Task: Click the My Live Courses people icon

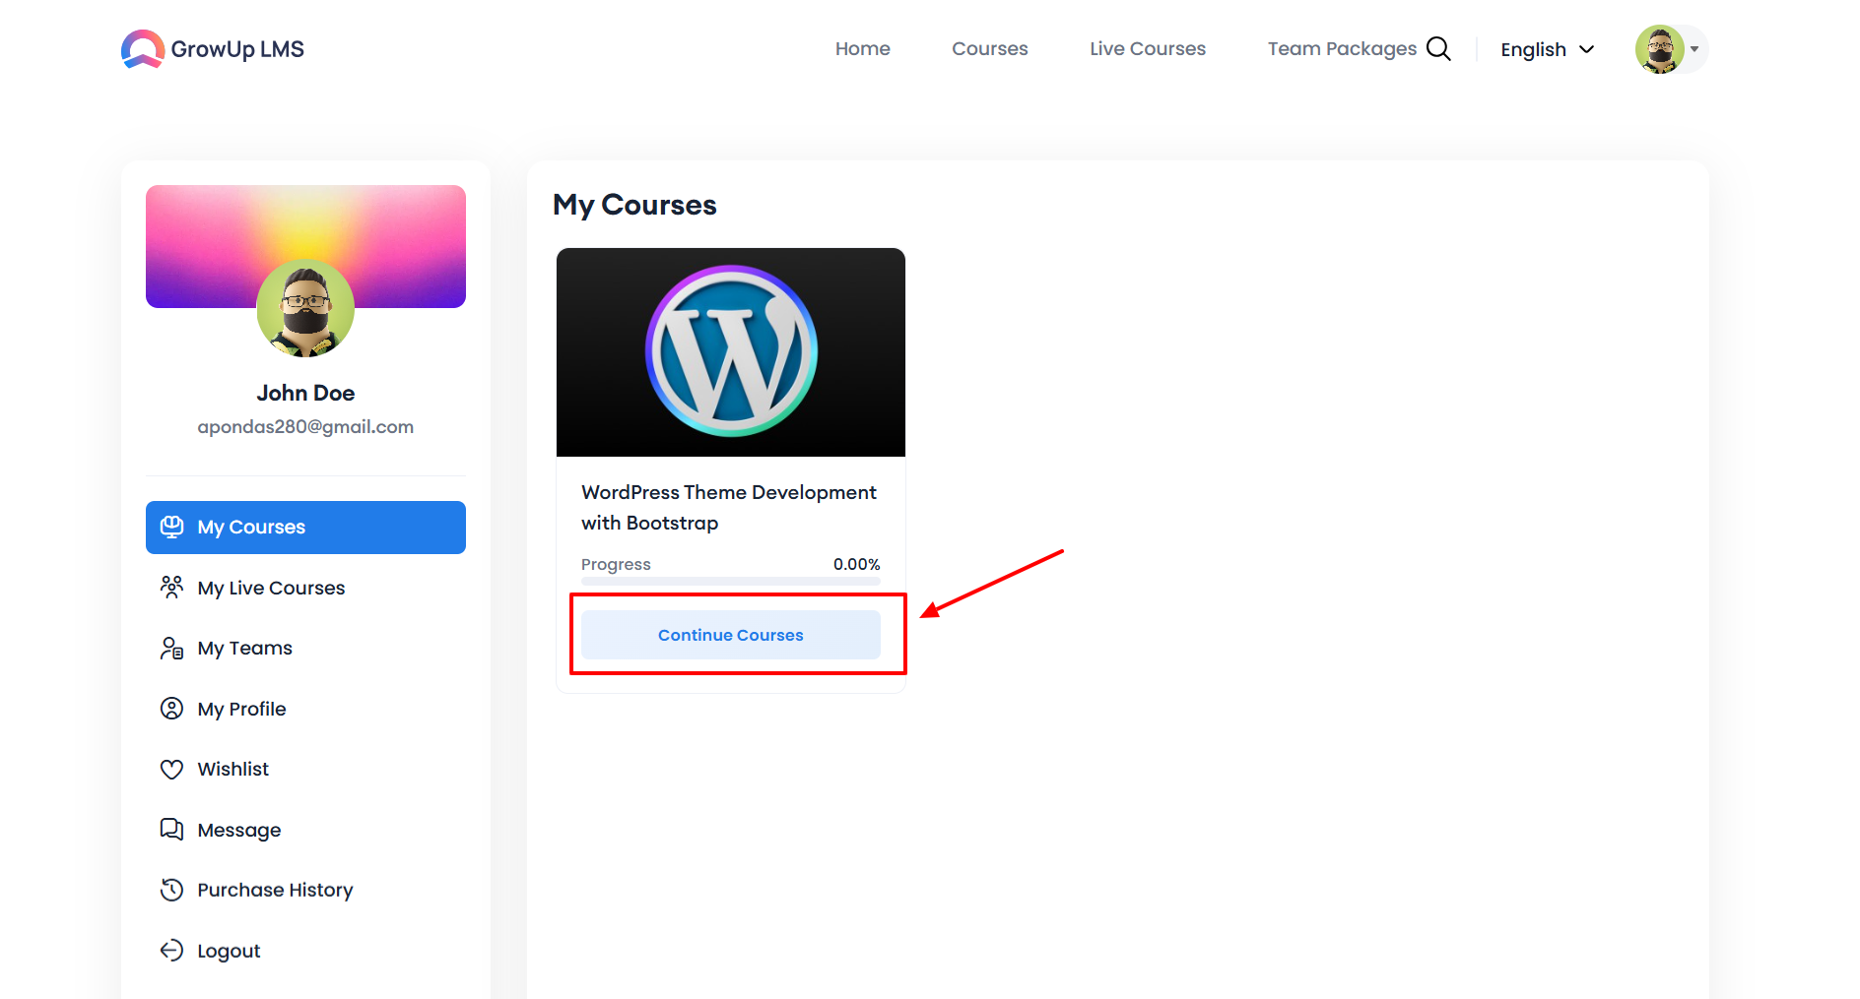Action: pos(171,588)
